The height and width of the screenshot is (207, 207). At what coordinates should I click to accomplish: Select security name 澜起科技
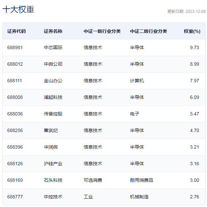(53, 97)
